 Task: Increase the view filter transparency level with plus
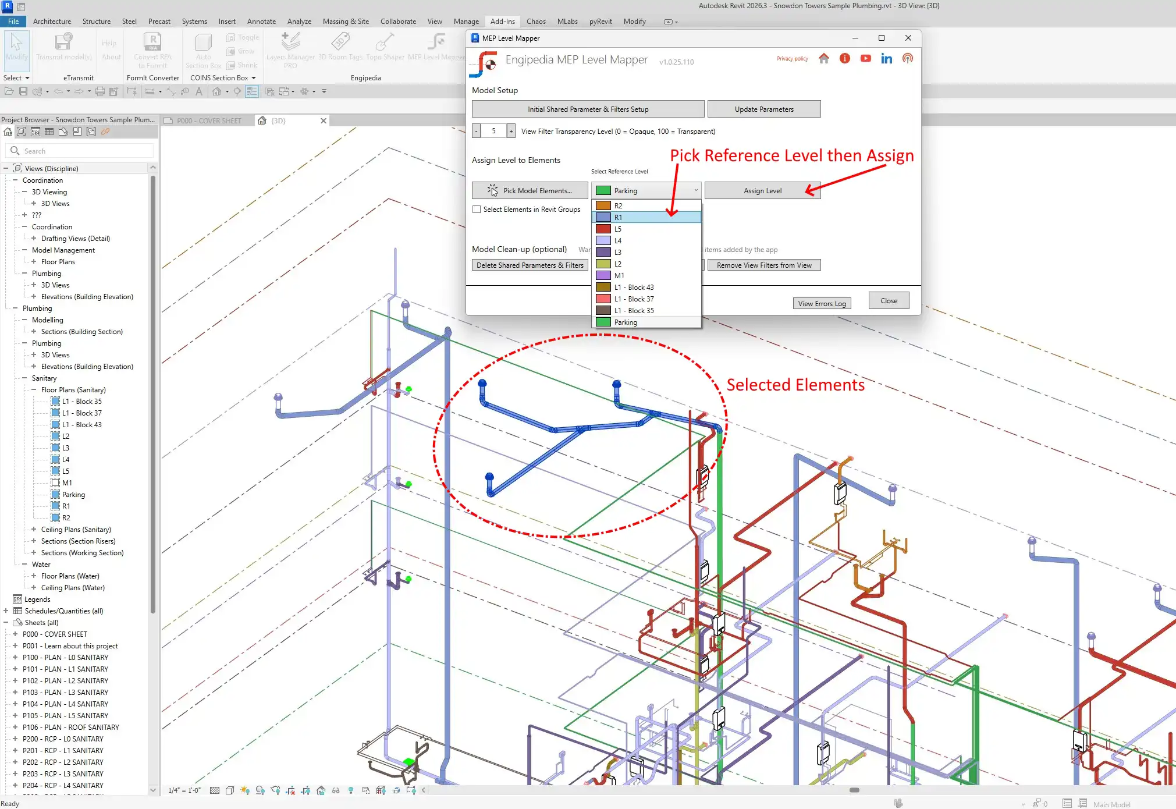click(511, 132)
